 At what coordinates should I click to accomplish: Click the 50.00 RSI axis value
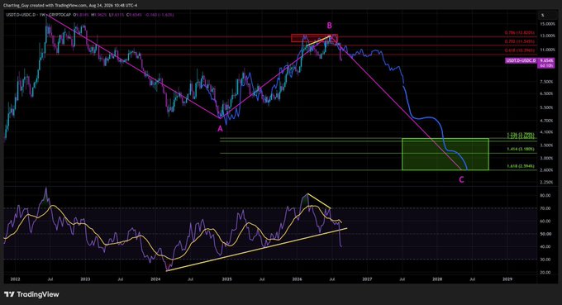click(x=545, y=234)
